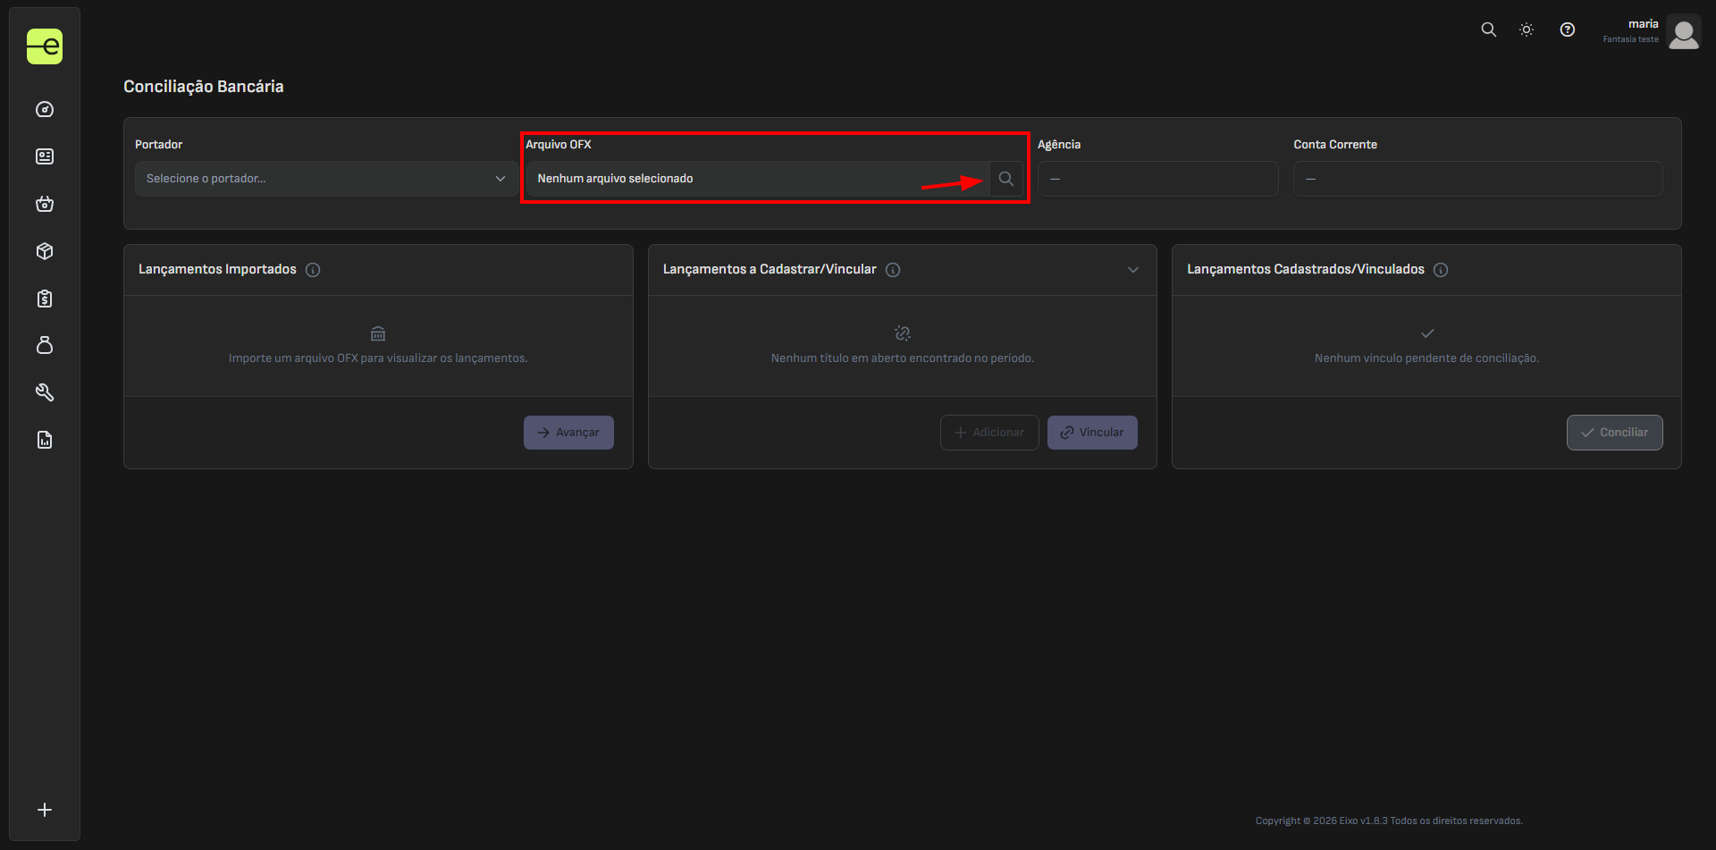1716x850 pixels.
Task: Click the Nenhum arquivo selecionado field
Action: [758, 179]
